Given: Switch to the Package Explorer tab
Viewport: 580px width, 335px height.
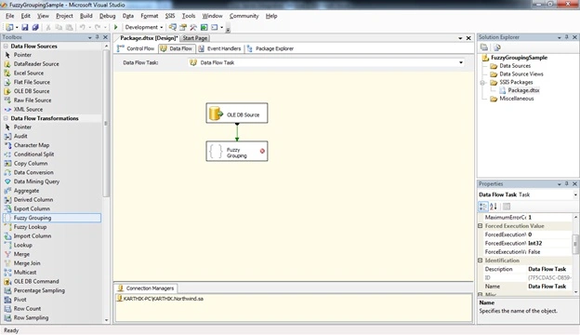Looking at the screenshot, I should point(270,48).
